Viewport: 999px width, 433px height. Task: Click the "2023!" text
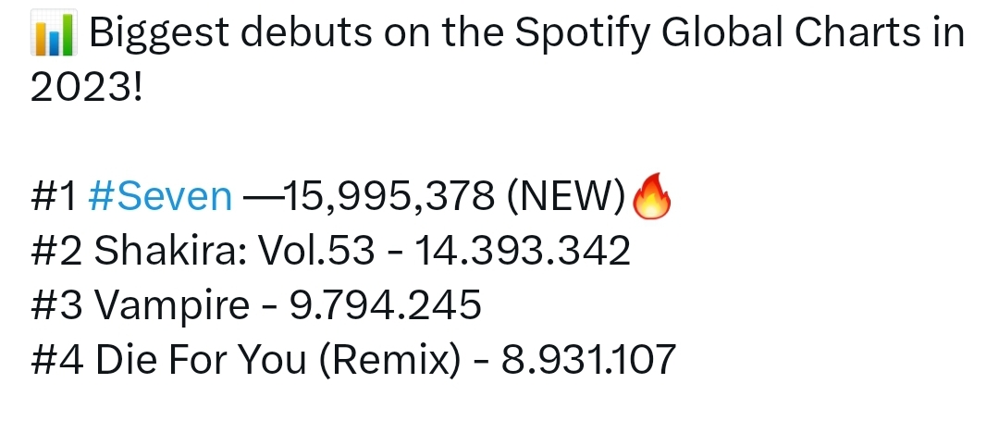88,91
